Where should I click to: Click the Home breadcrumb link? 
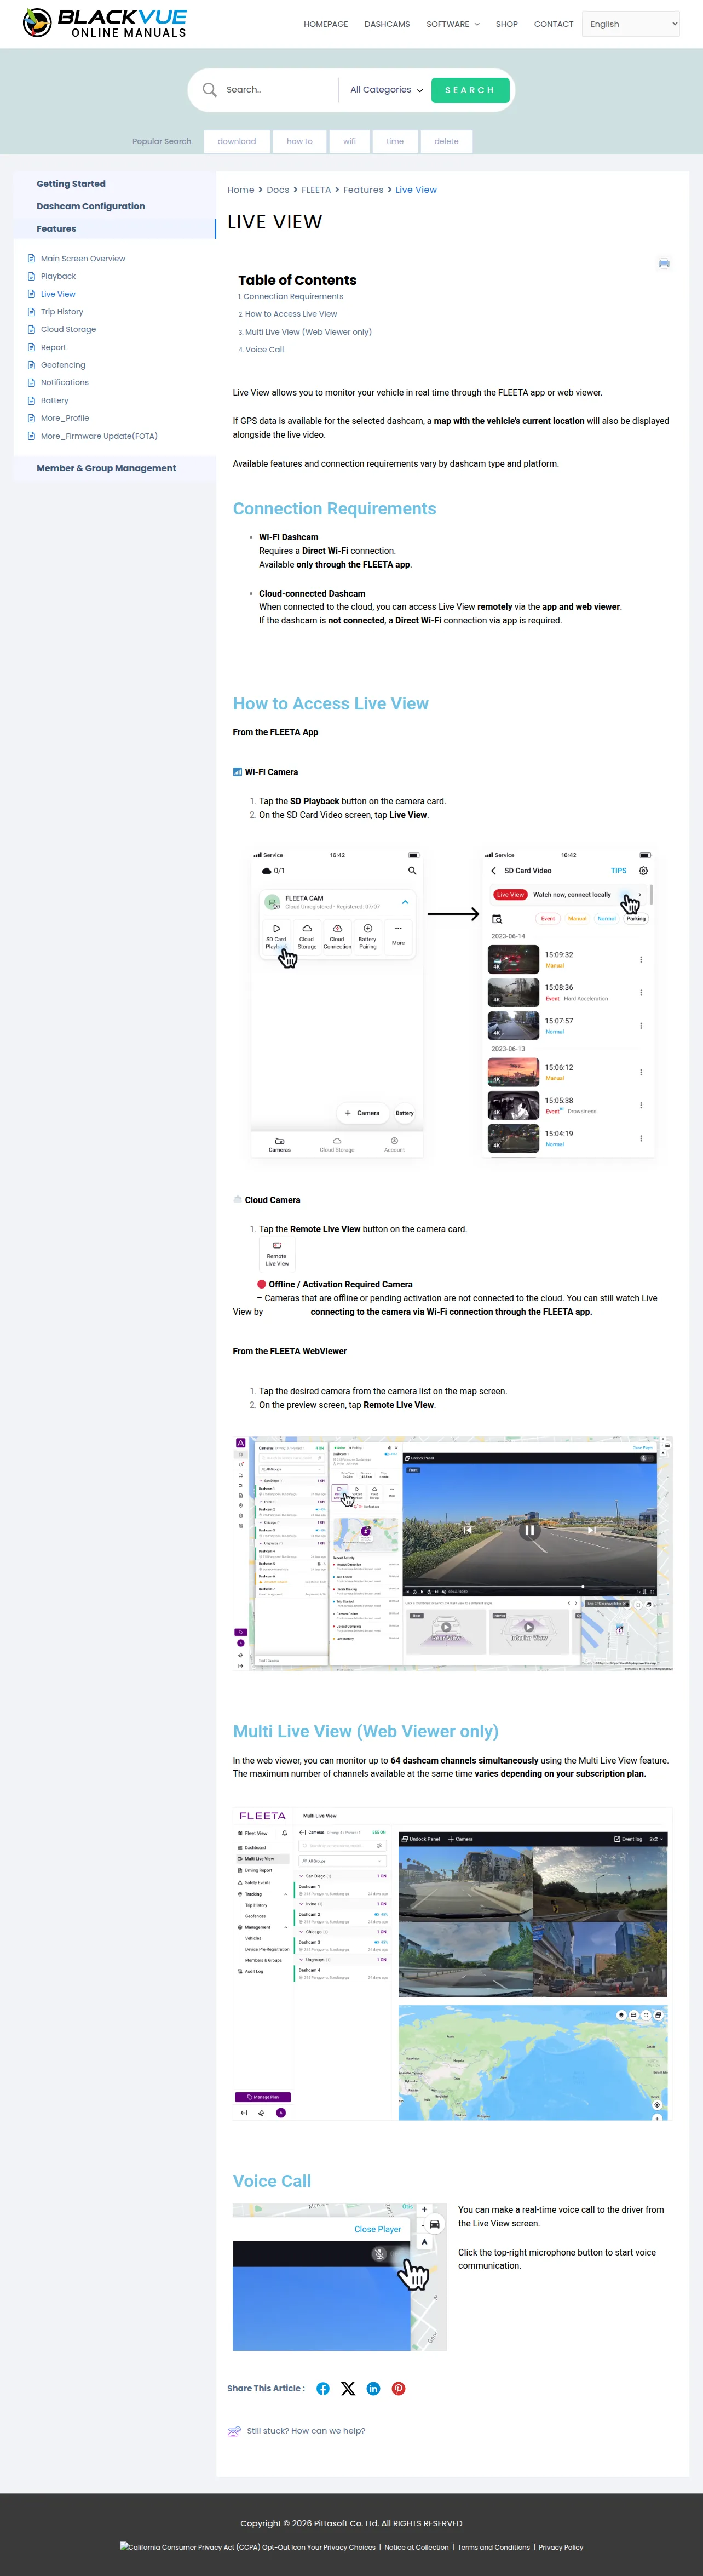[241, 190]
